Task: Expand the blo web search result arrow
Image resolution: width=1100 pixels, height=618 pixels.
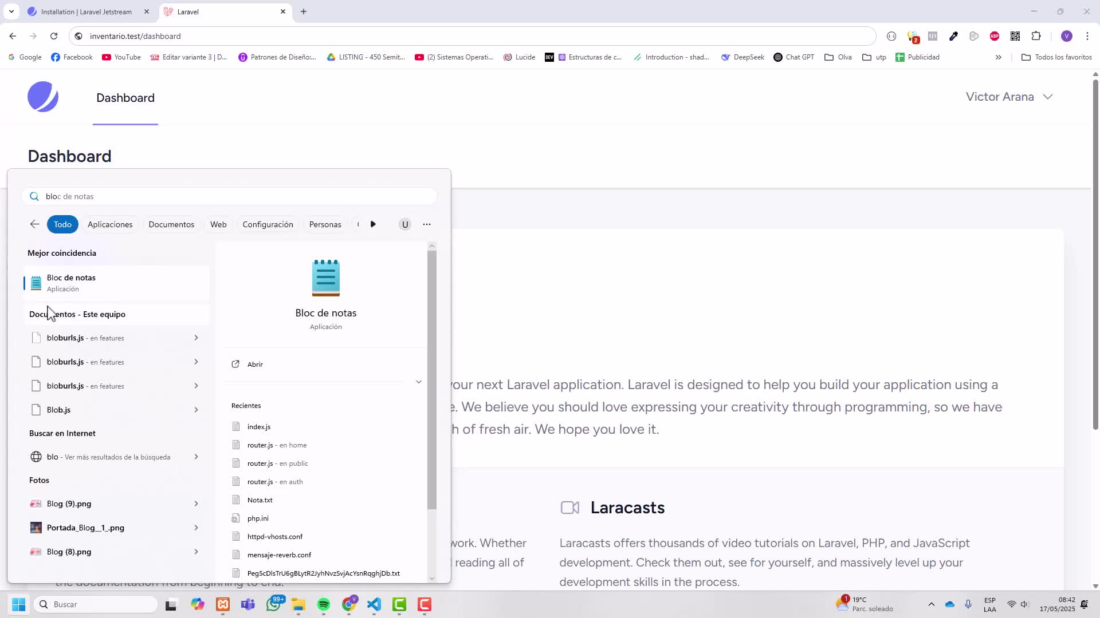Action: [x=196, y=457]
